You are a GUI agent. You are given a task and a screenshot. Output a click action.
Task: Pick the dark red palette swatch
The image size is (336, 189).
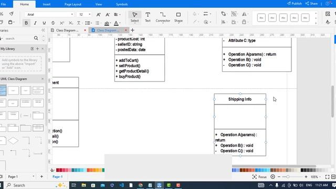coord(58,170)
